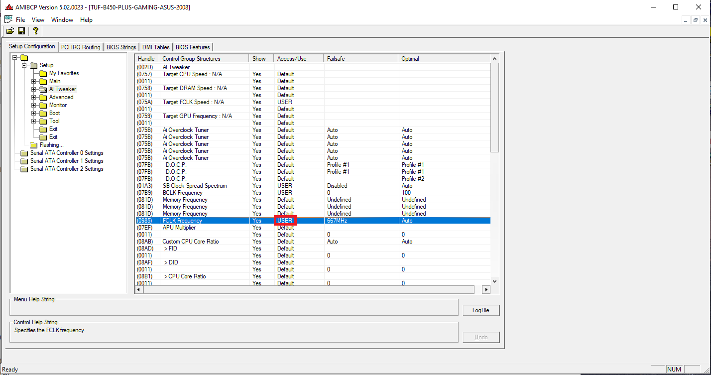The height and width of the screenshot is (375, 711).
Task: Select the '> FID' row
Action: (313, 249)
